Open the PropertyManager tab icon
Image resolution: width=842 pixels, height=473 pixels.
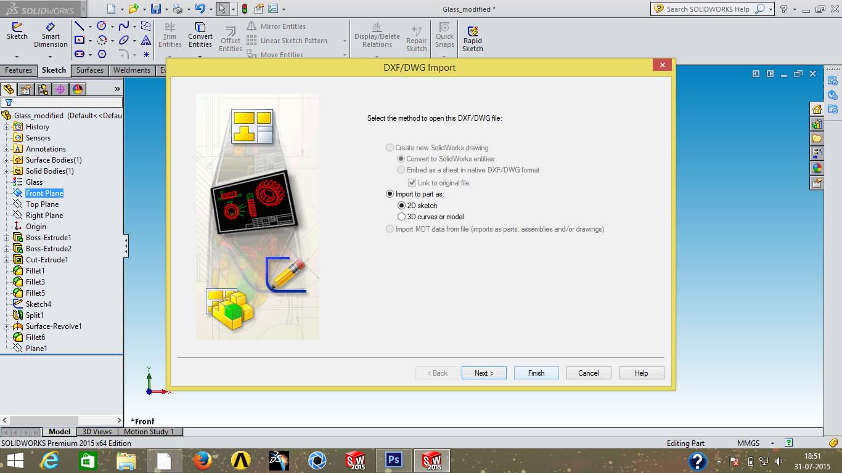[25, 89]
